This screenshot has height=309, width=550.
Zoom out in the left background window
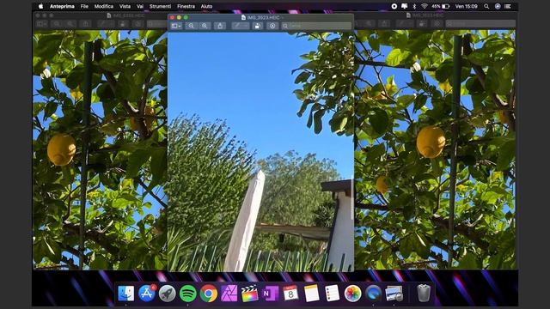tap(57, 24)
